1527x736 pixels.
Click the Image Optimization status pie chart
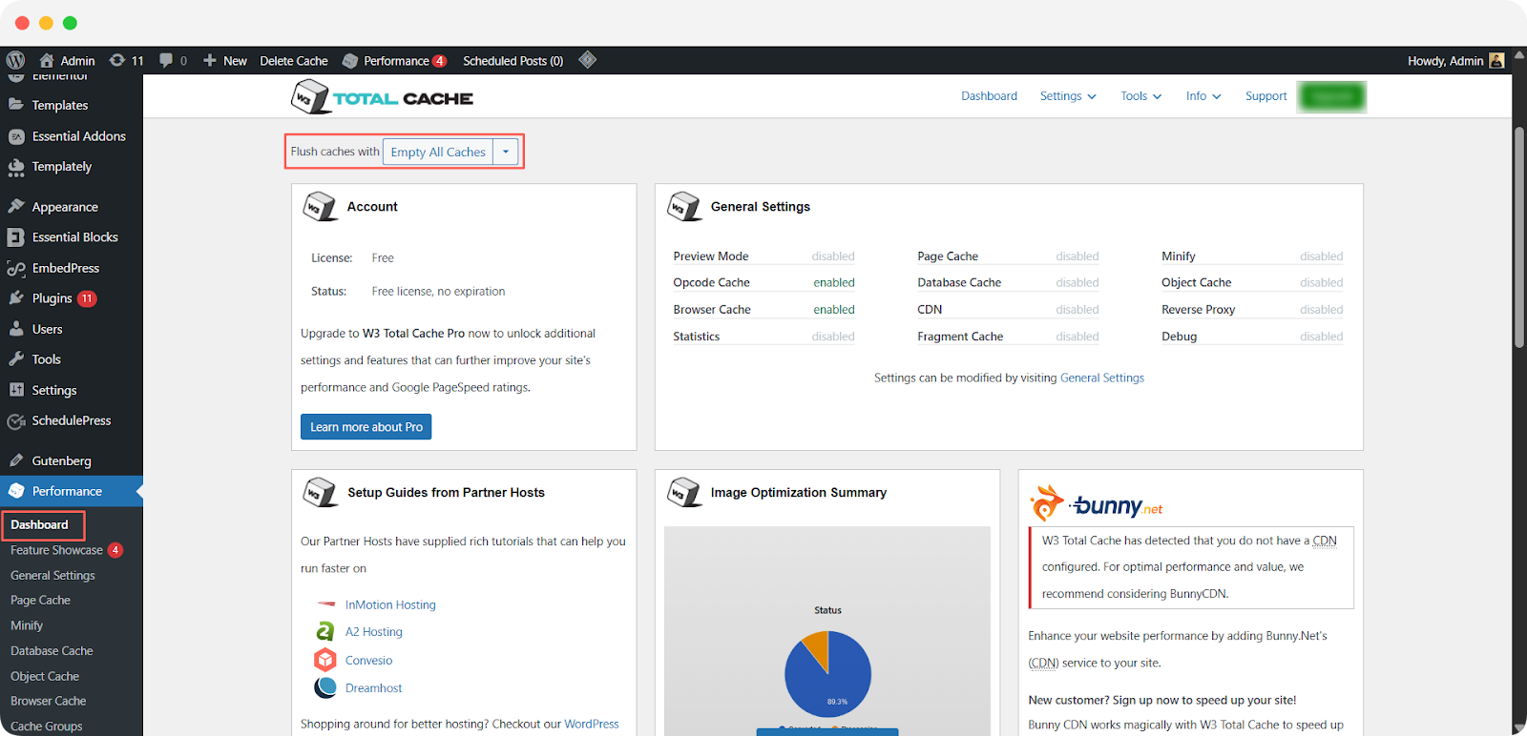[x=828, y=674]
